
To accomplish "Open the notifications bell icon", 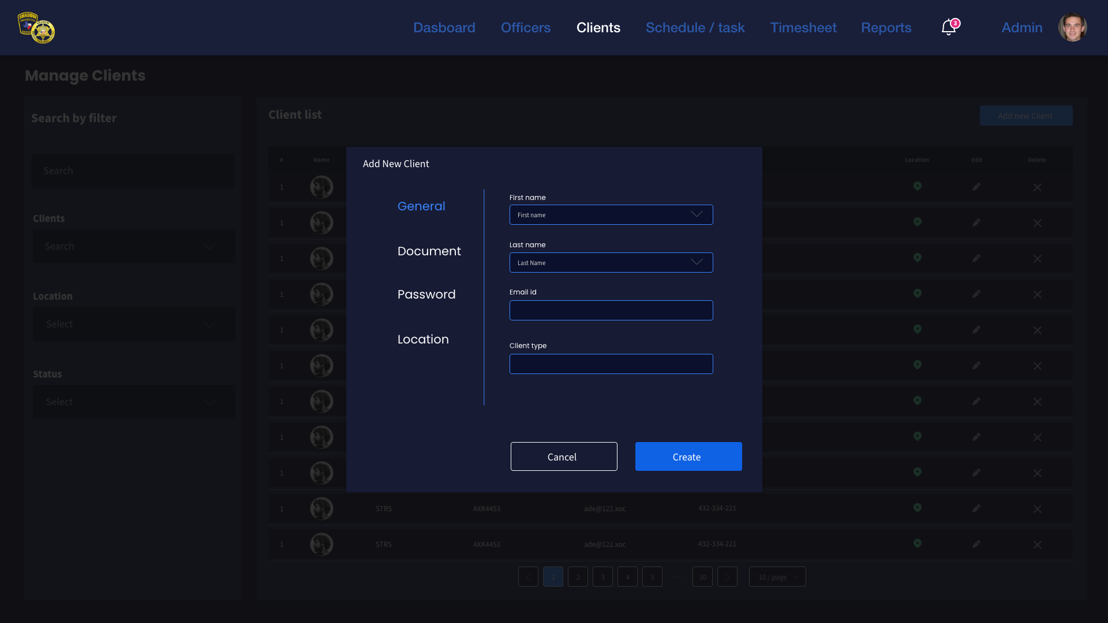I will [x=948, y=27].
